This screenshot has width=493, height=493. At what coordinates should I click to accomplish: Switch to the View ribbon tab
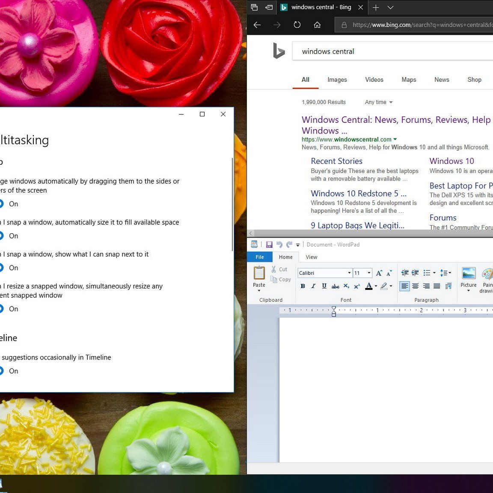pos(311,257)
